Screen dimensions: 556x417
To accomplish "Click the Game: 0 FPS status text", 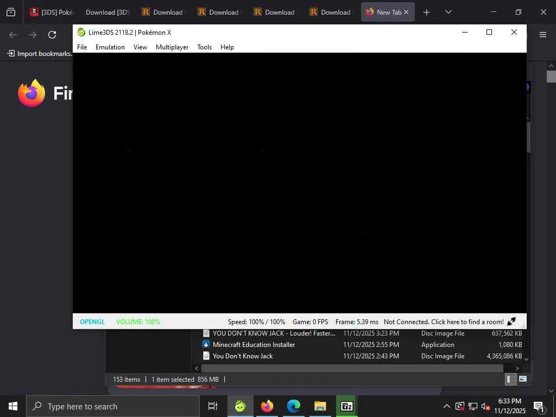I will coord(310,322).
